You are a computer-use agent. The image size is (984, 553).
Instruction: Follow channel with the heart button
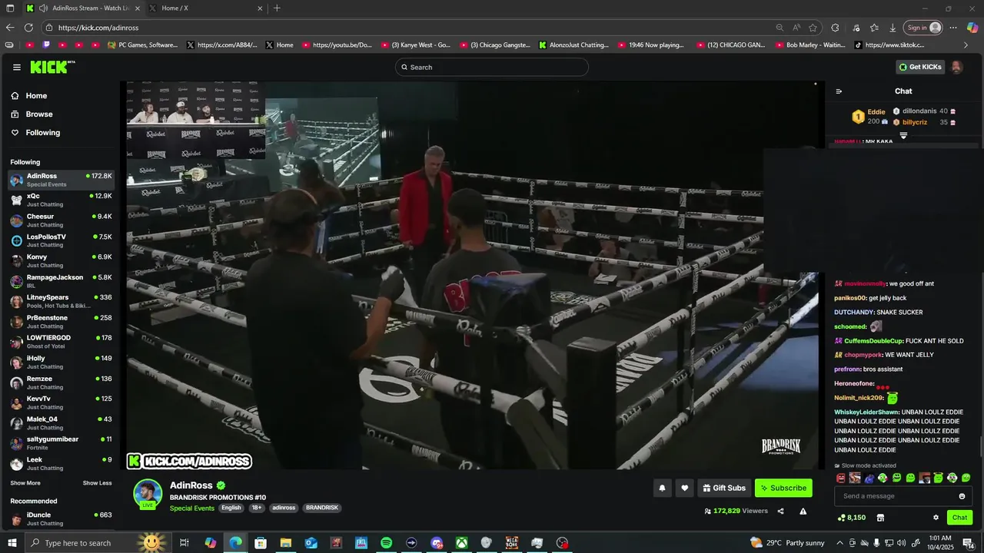coord(684,488)
